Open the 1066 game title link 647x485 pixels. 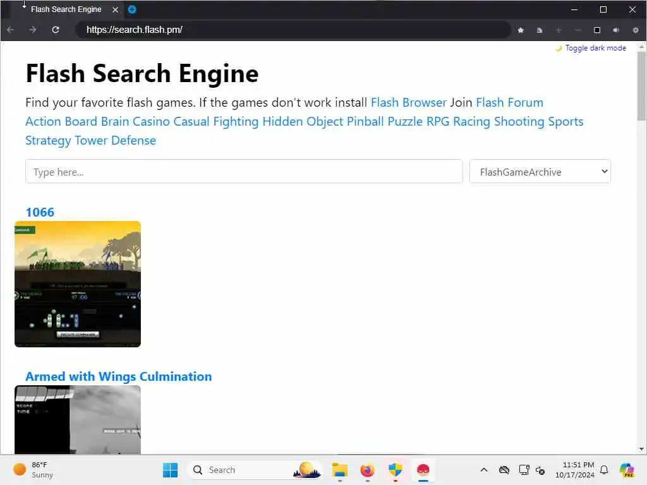click(40, 212)
